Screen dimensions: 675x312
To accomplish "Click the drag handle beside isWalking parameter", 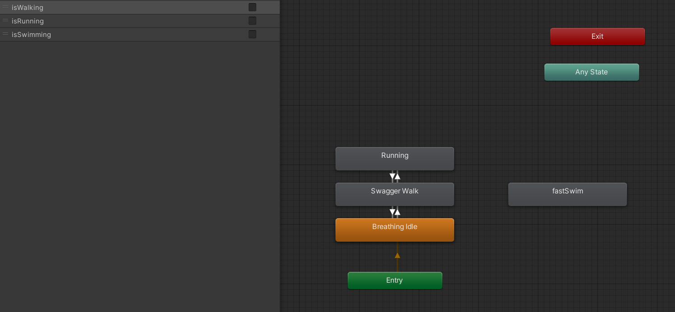I will [5, 7].
